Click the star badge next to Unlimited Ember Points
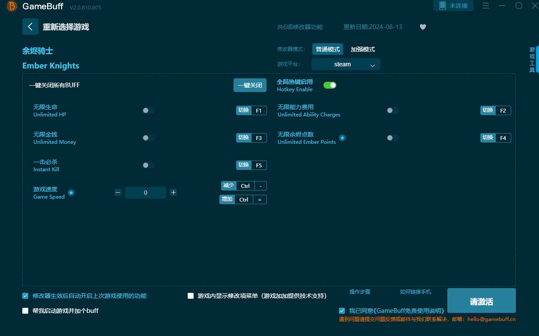 pos(342,138)
